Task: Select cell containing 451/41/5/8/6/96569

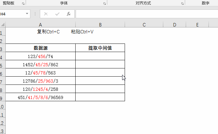Action: click(40, 97)
